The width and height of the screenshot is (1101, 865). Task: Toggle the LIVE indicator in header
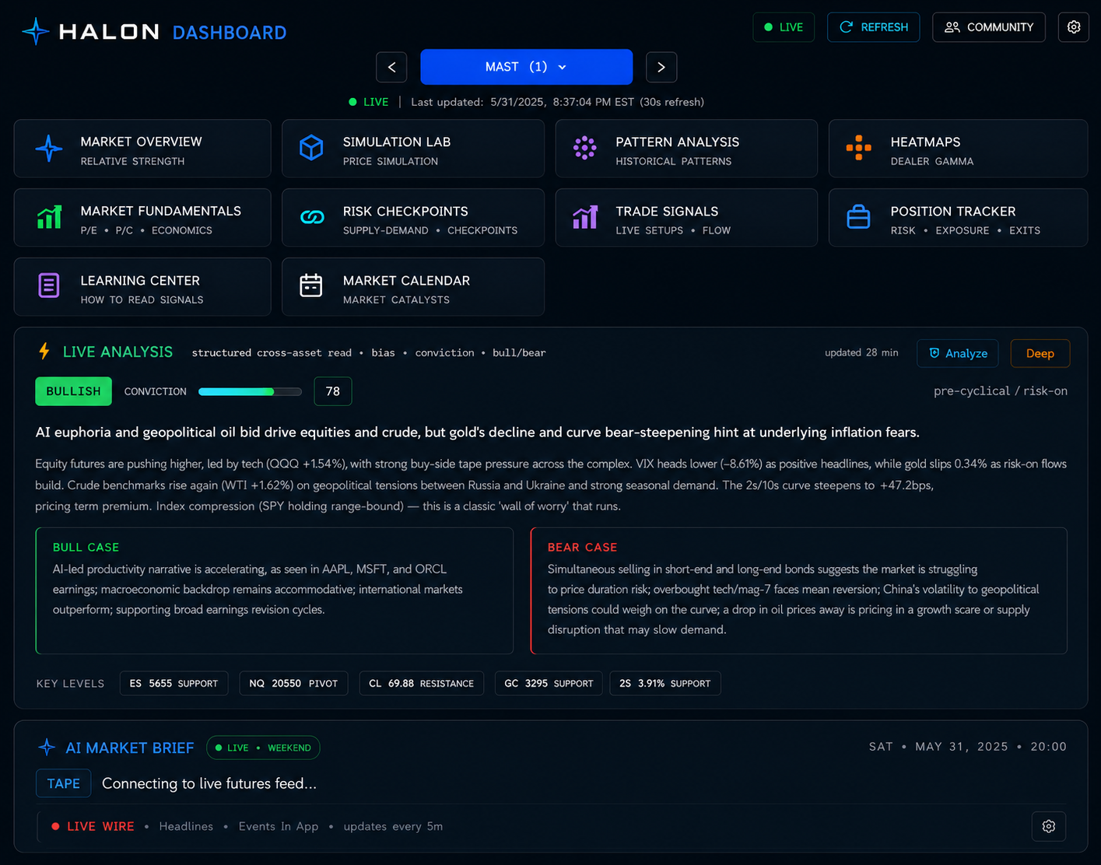click(x=784, y=27)
